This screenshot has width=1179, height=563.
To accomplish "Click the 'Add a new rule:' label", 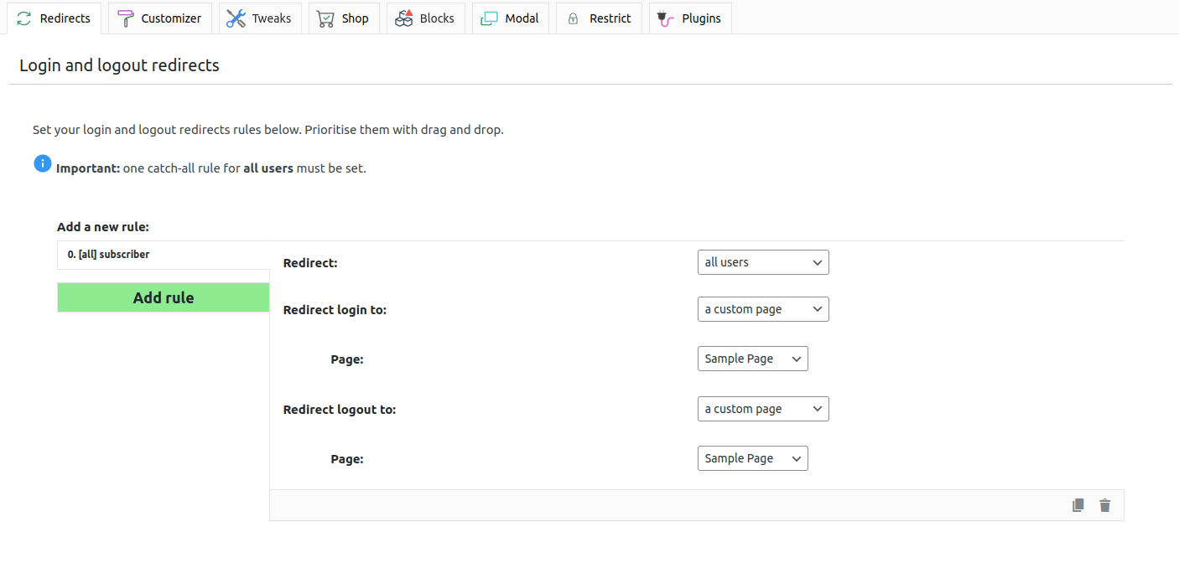I will tap(103, 227).
